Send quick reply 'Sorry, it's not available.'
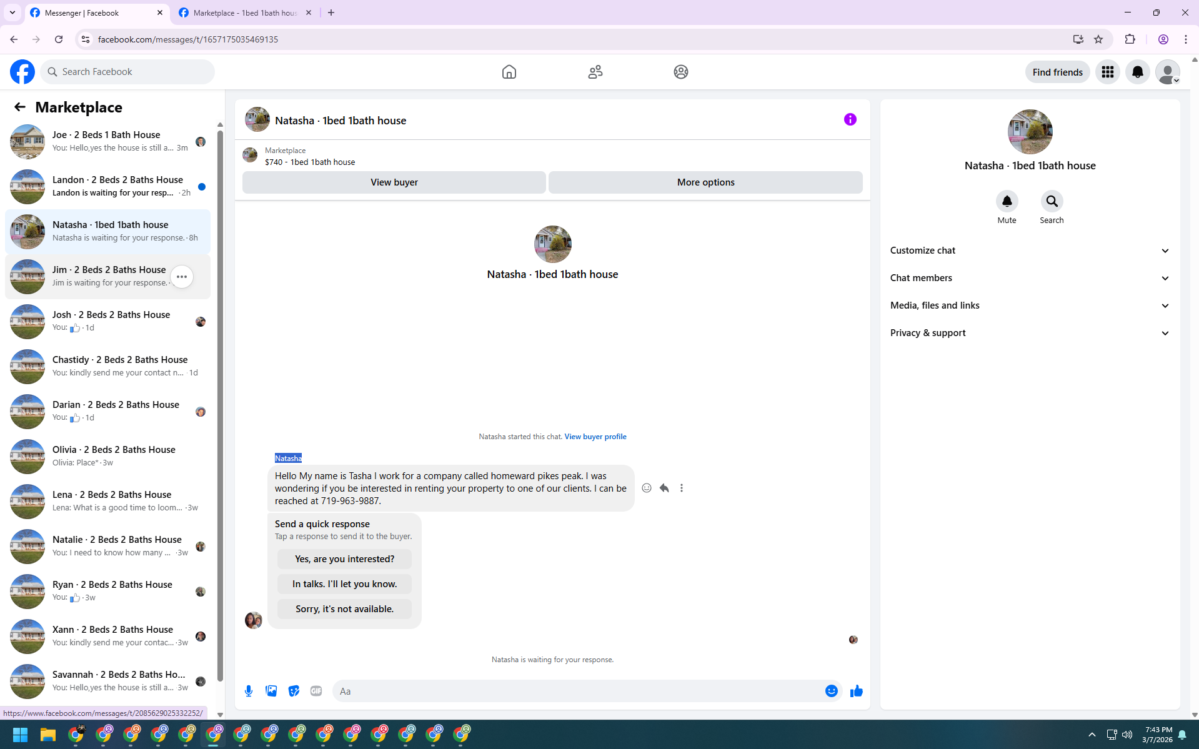Viewport: 1199px width, 749px height. point(345,609)
